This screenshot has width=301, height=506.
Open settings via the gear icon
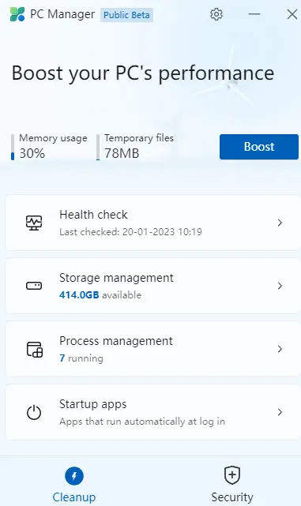(216, 14)
